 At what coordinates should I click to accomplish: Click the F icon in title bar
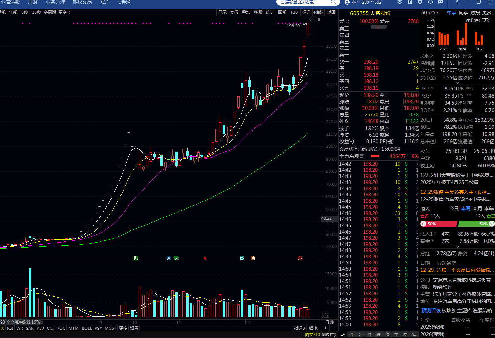(x=410, y=2)
